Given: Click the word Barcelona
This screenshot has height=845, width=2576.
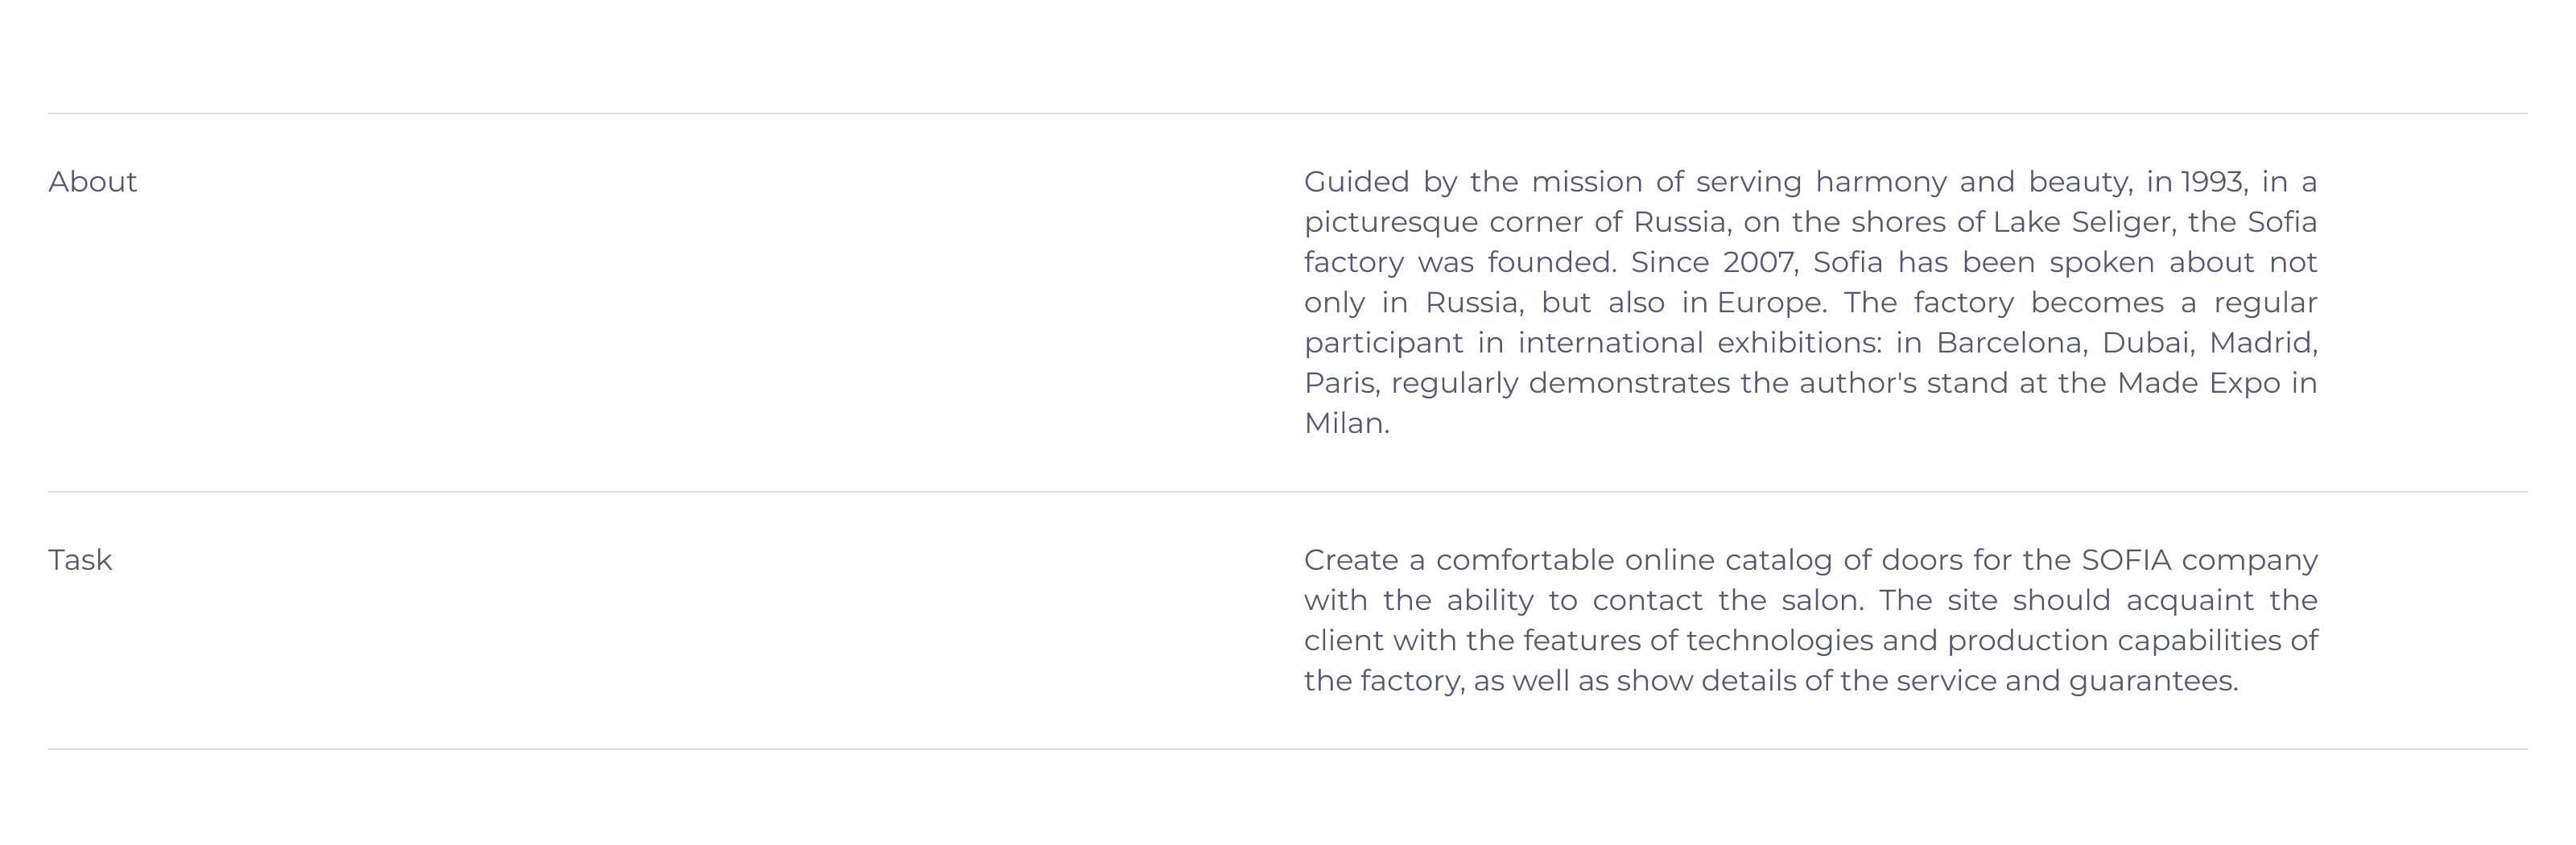Looking at the screenshot, I should pyautogui.click(x=2010, y=343).
